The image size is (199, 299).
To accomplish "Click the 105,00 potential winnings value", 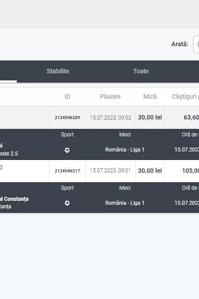I will [191, 171].
